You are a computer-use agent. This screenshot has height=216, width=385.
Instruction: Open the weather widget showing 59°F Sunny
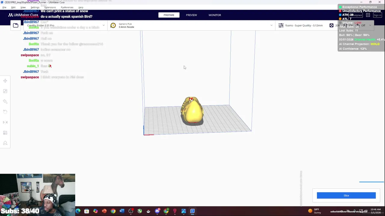(x=315, y=211)
